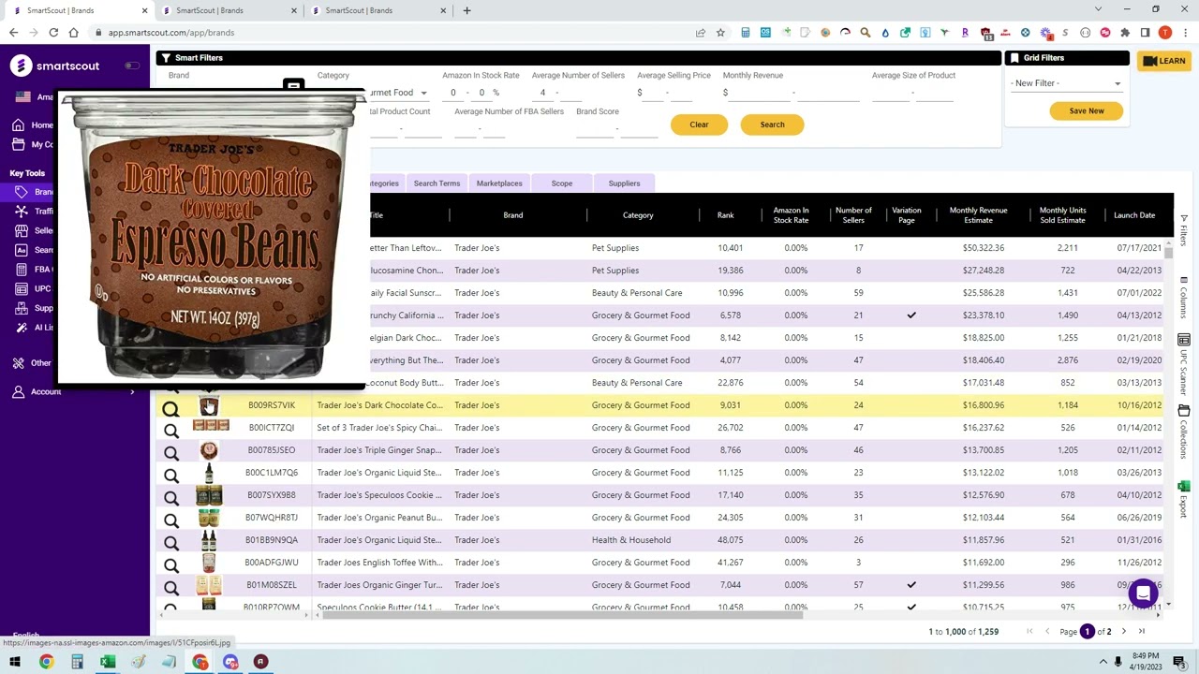Open the Collections side panel tab
Screen dimensions: 1199x674
tap(1184, 433)
